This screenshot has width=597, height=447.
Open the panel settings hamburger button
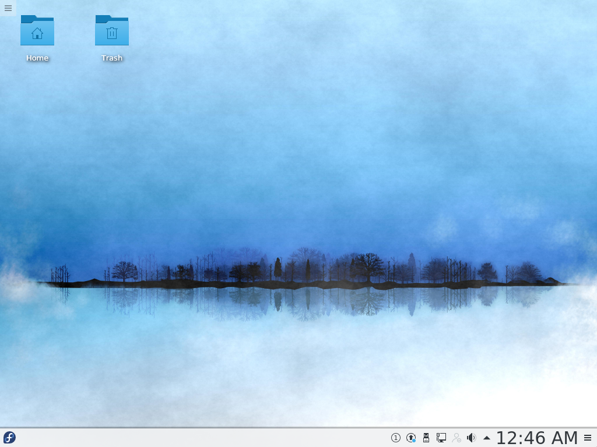click(x=588, y=438)
